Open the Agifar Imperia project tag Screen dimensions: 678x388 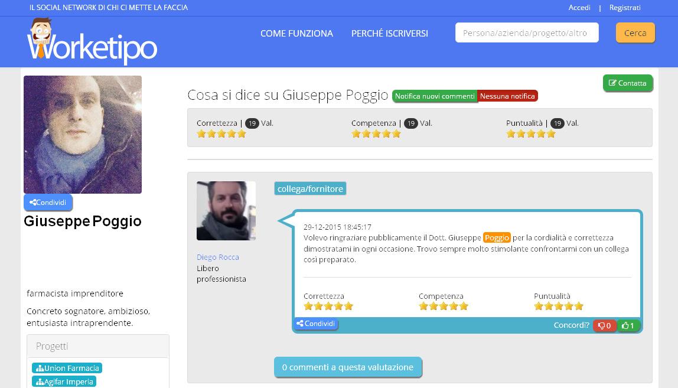64,382
